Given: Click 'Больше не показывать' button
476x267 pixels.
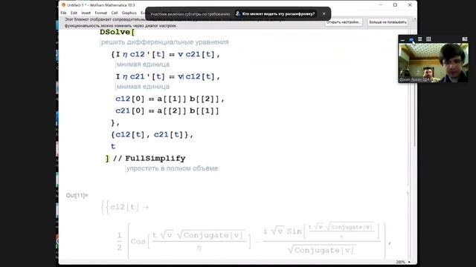Looking at the screenshot, I should tap(387, 22).
